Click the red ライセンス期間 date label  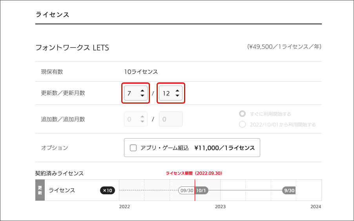(x=194, y=173)
